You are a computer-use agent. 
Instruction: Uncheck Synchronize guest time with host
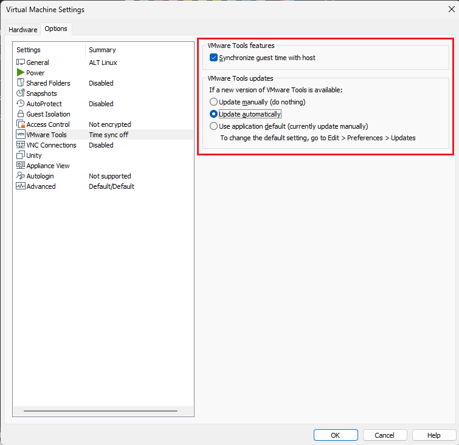tap(213, 58)
